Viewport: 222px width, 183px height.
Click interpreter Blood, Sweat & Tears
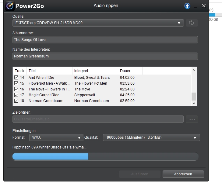pos(92,78)
